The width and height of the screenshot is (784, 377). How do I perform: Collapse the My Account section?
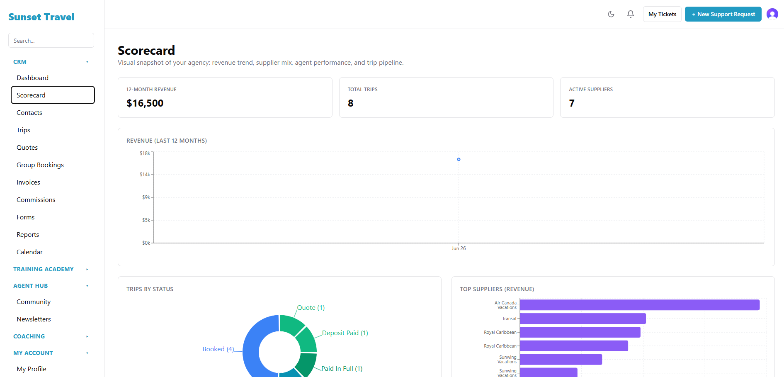pos(51,353)
